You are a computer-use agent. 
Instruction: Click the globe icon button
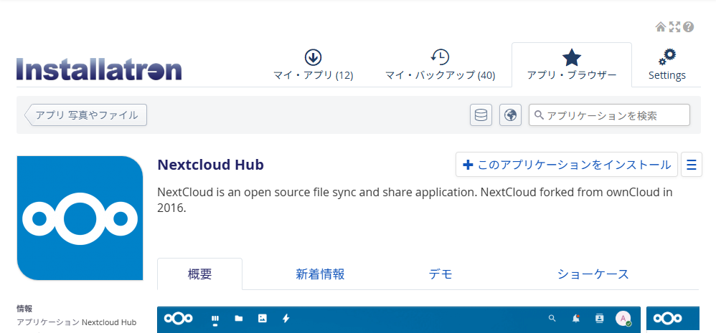(510, 115)
